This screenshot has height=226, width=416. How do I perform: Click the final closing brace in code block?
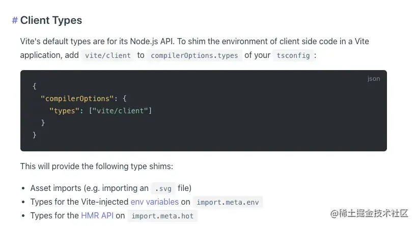click(35, 135)
